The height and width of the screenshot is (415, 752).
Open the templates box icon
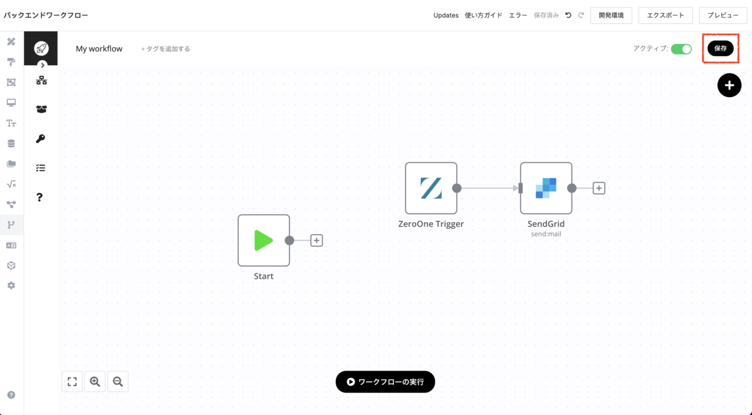[41, 109]
